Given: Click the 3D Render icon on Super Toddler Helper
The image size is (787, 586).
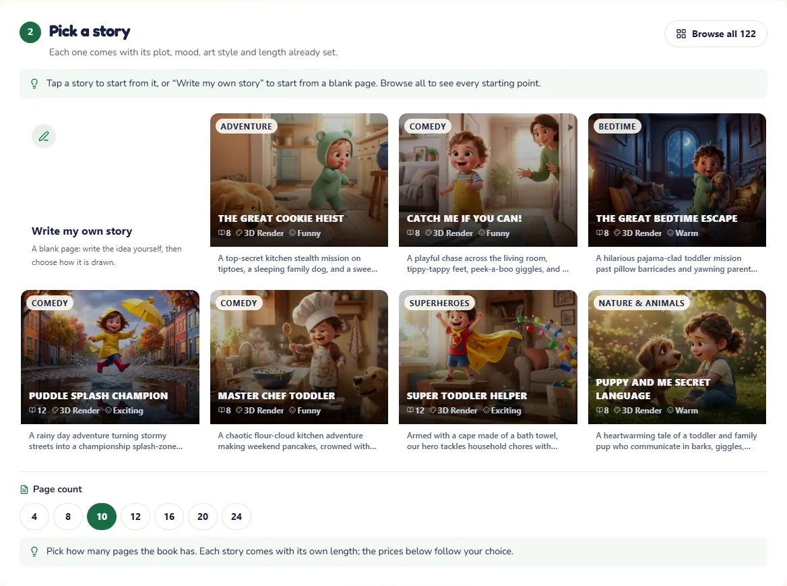Looking at the screenshot, I should tap(433, 410).
